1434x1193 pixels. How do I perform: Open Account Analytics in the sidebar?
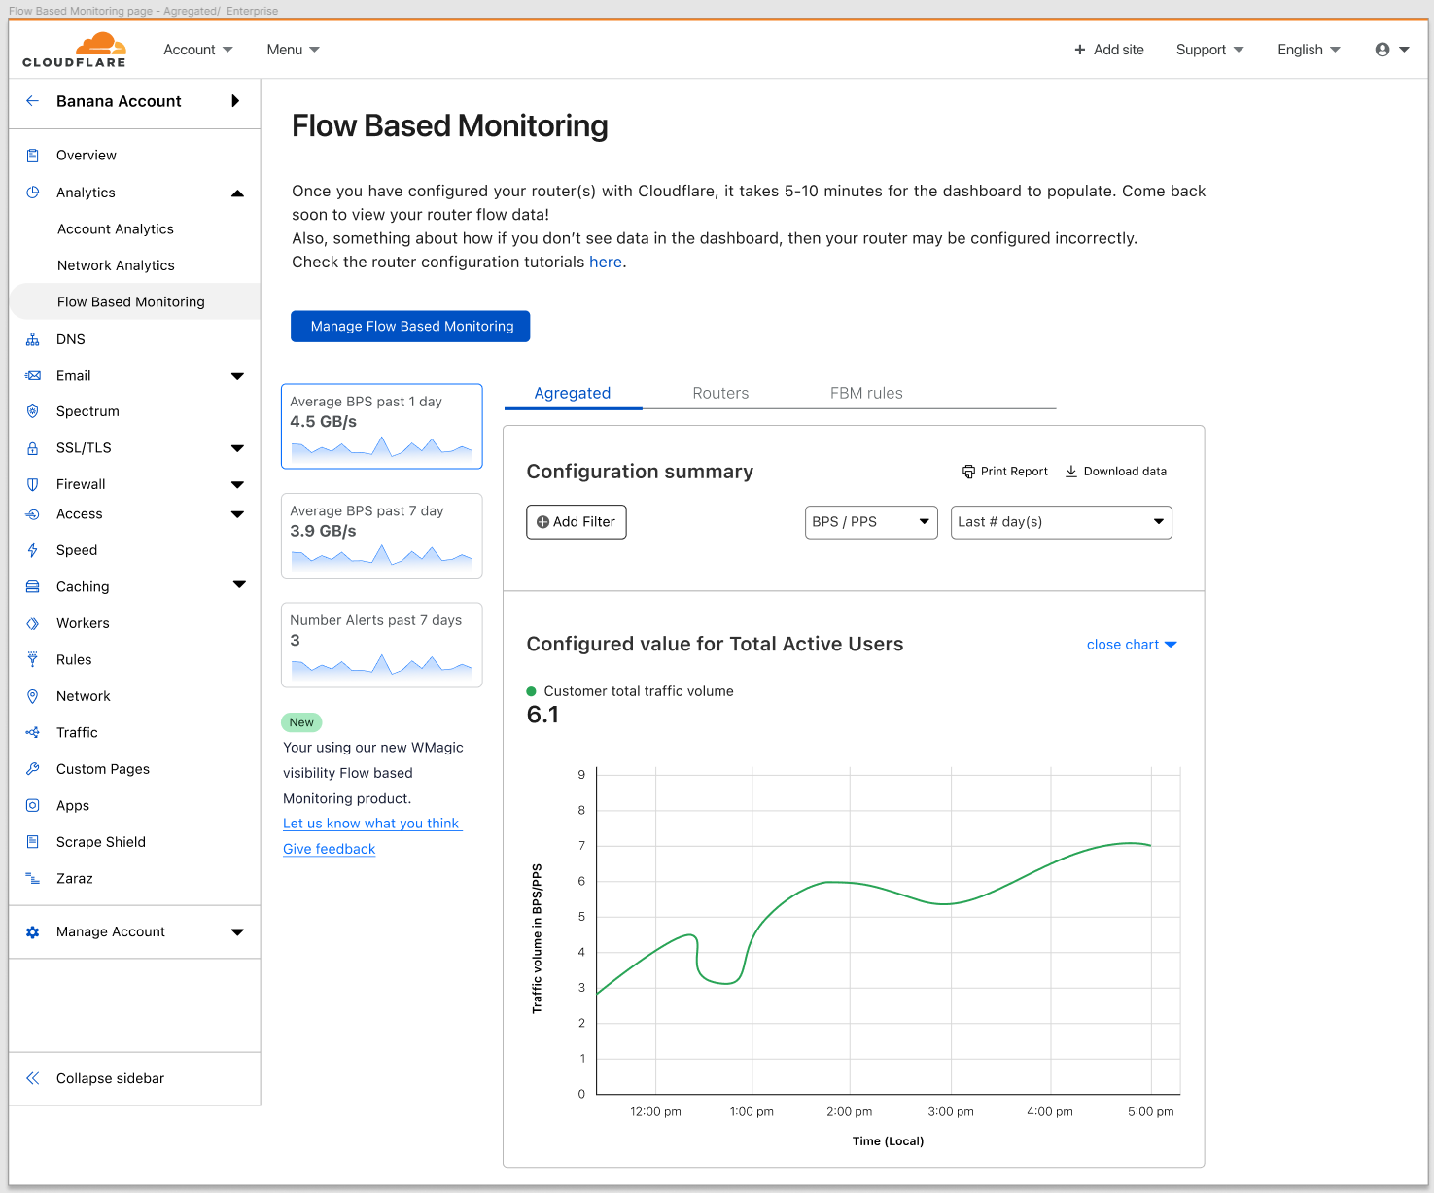pyautogui.click(x=116, y=229)
